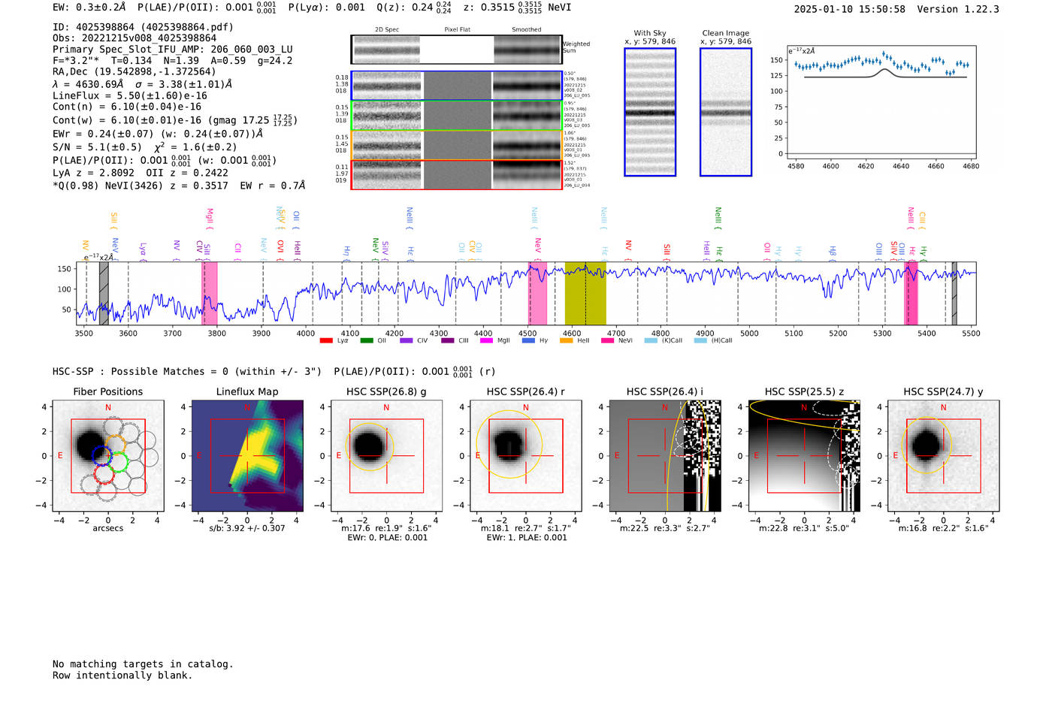1052x716 pixels.
Task: Open the Lineflux Map panel
Action: tap(247, 456)
